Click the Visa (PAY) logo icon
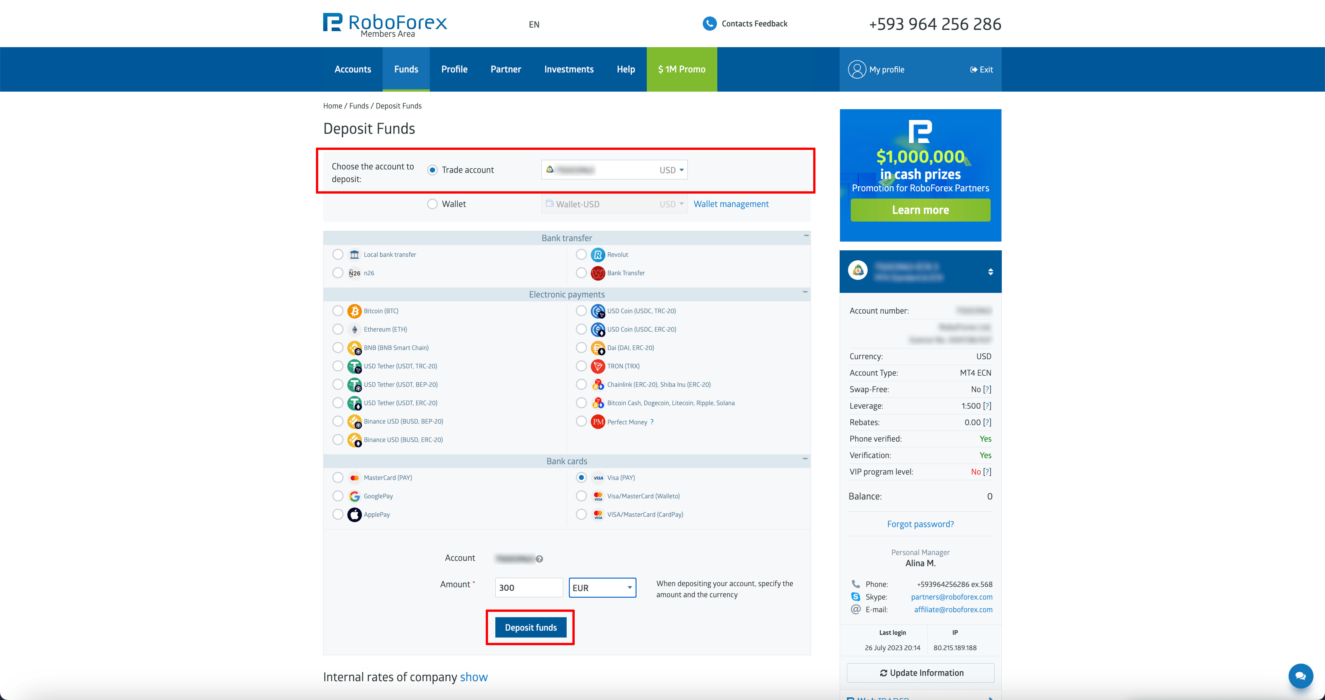The height and width of the screenshot is (700, 1325). coord(598,478)
